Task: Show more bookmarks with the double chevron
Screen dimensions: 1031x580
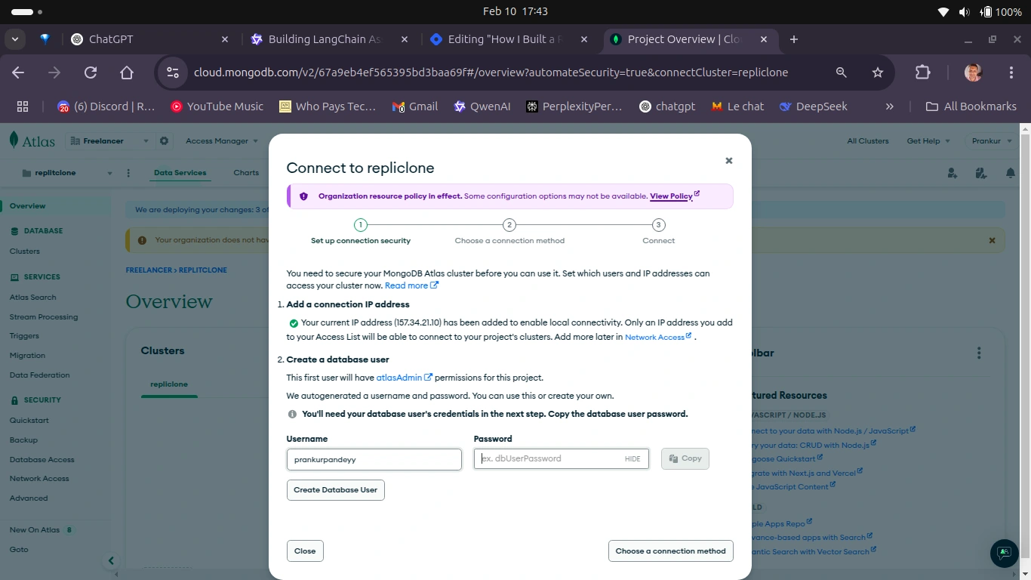Action: [x=889, y=106]
